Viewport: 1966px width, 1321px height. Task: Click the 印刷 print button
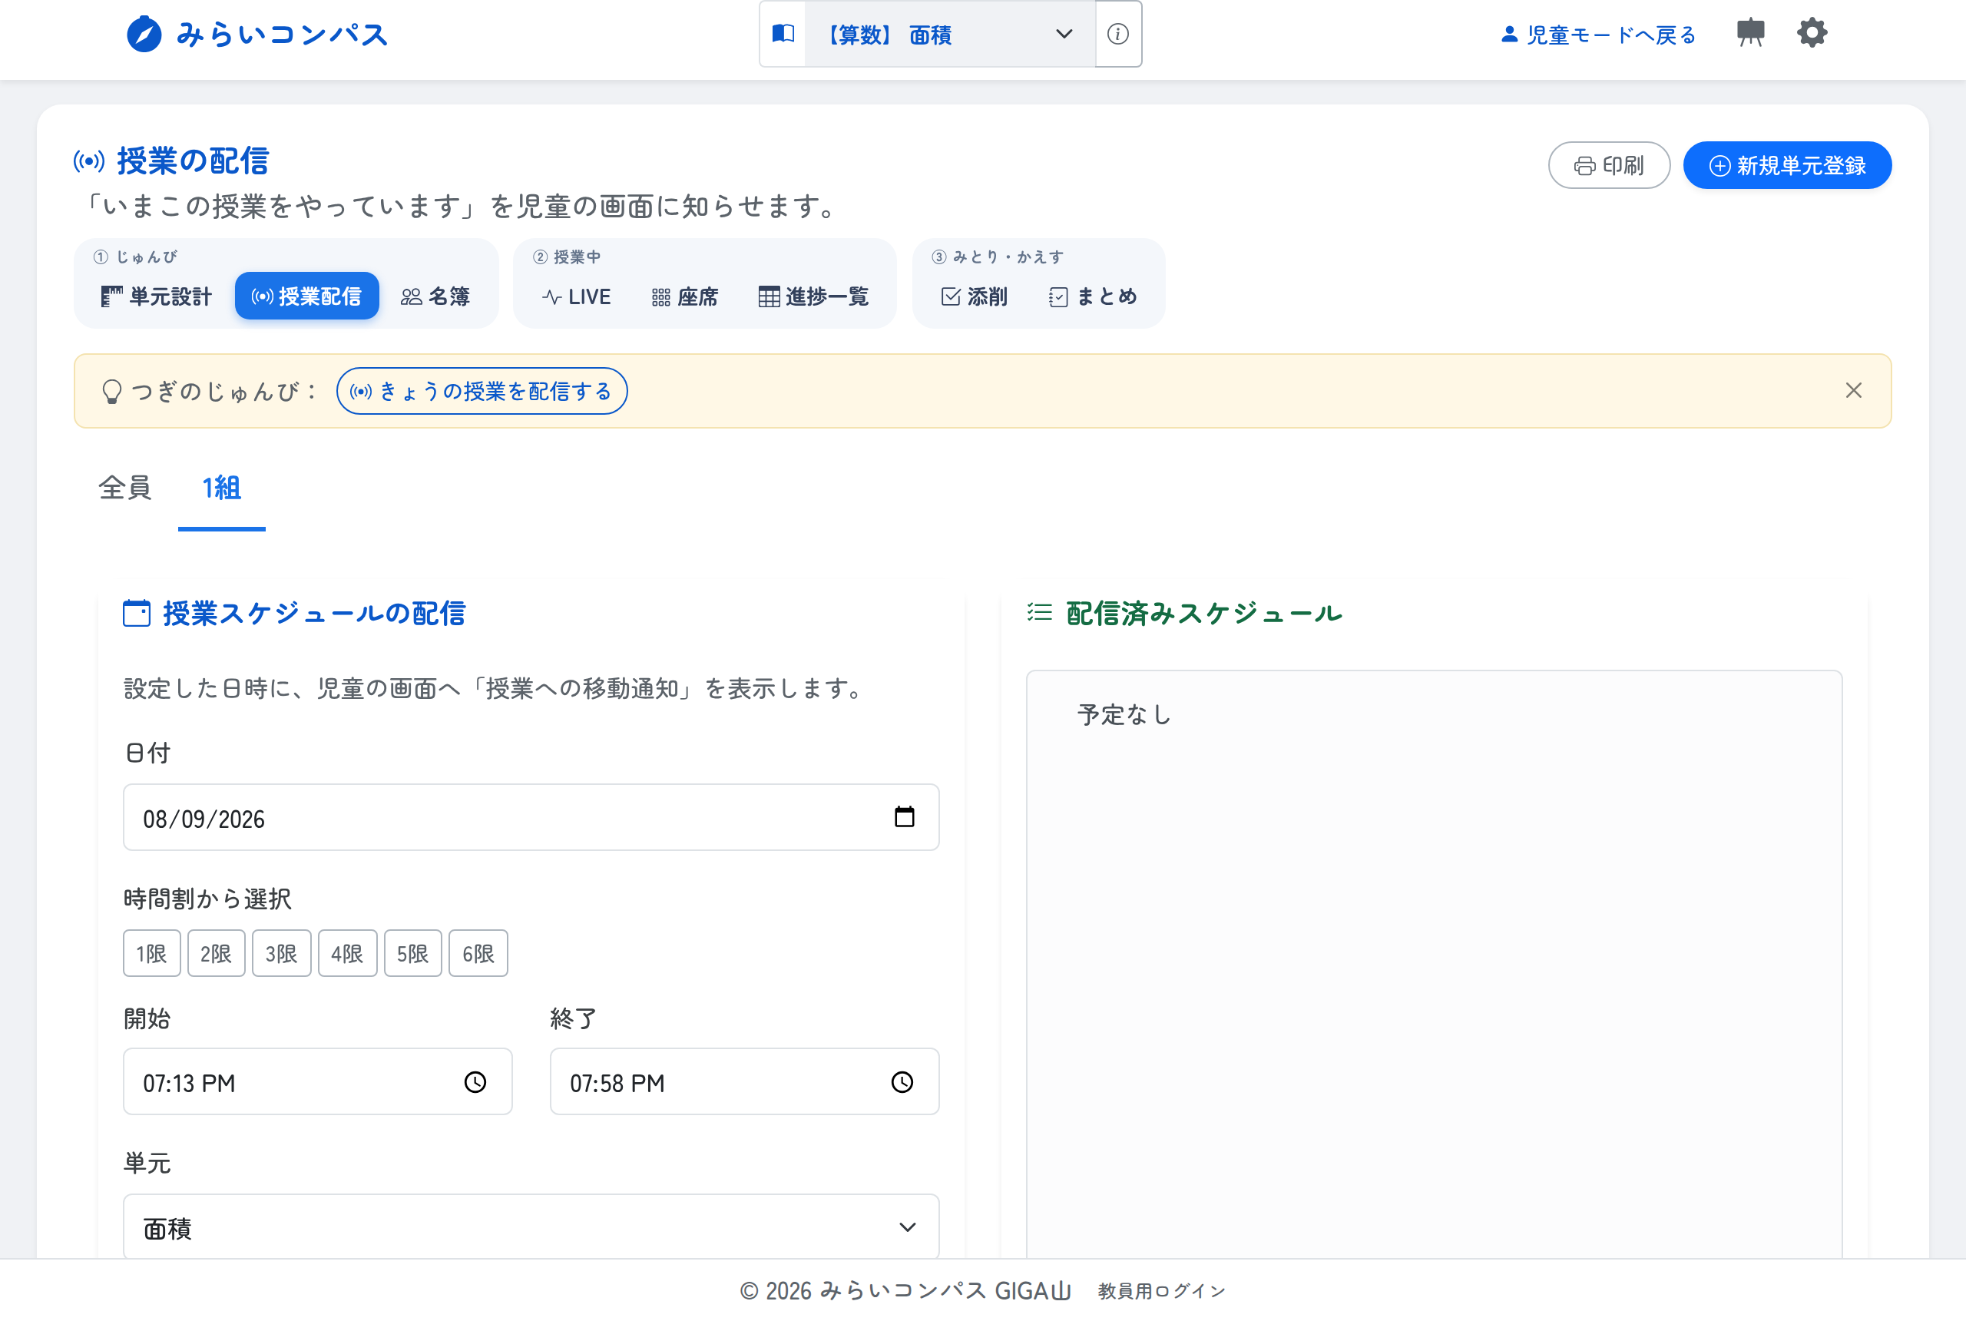point(1609,165)
